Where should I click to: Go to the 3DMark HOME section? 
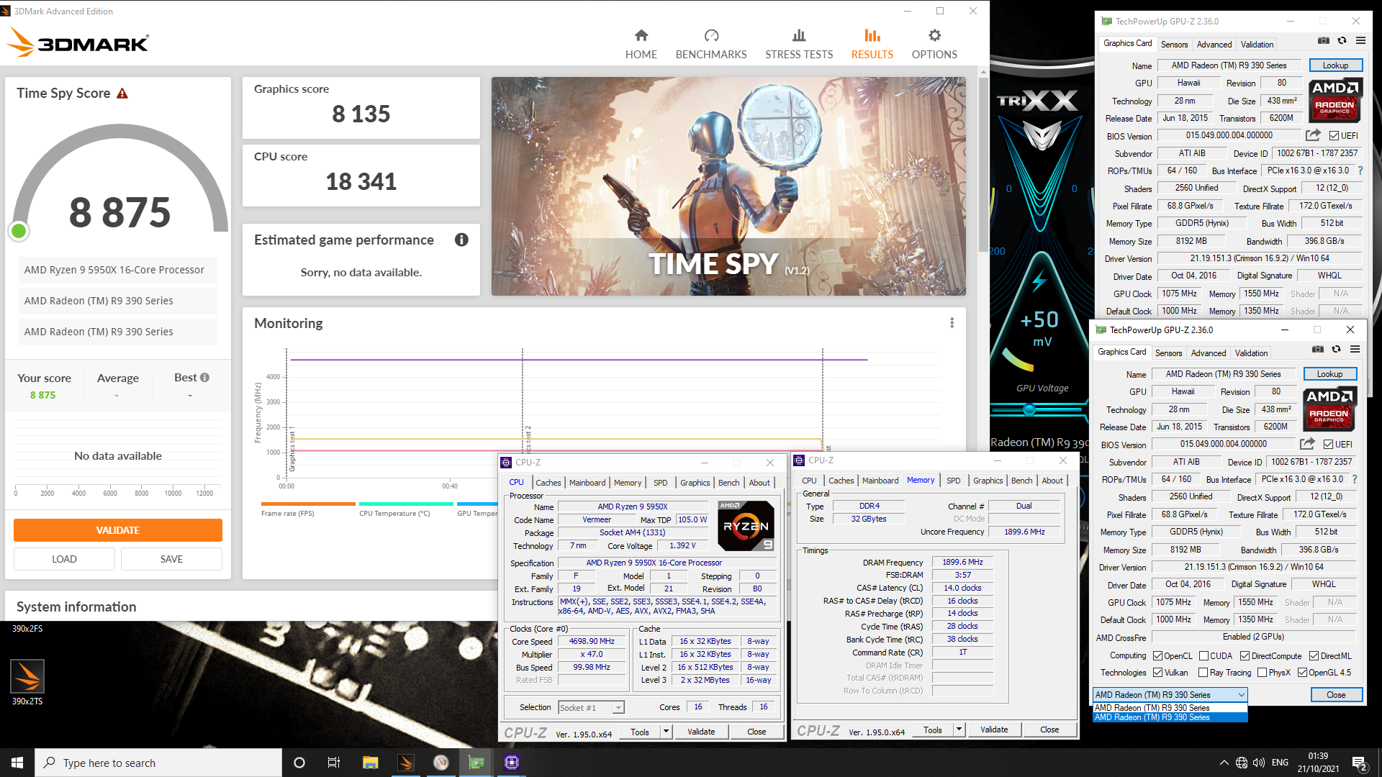(x=641, y=45)
